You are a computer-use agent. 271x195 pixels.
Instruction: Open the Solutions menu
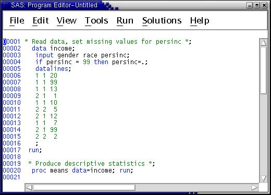click(x=162, y=21)
